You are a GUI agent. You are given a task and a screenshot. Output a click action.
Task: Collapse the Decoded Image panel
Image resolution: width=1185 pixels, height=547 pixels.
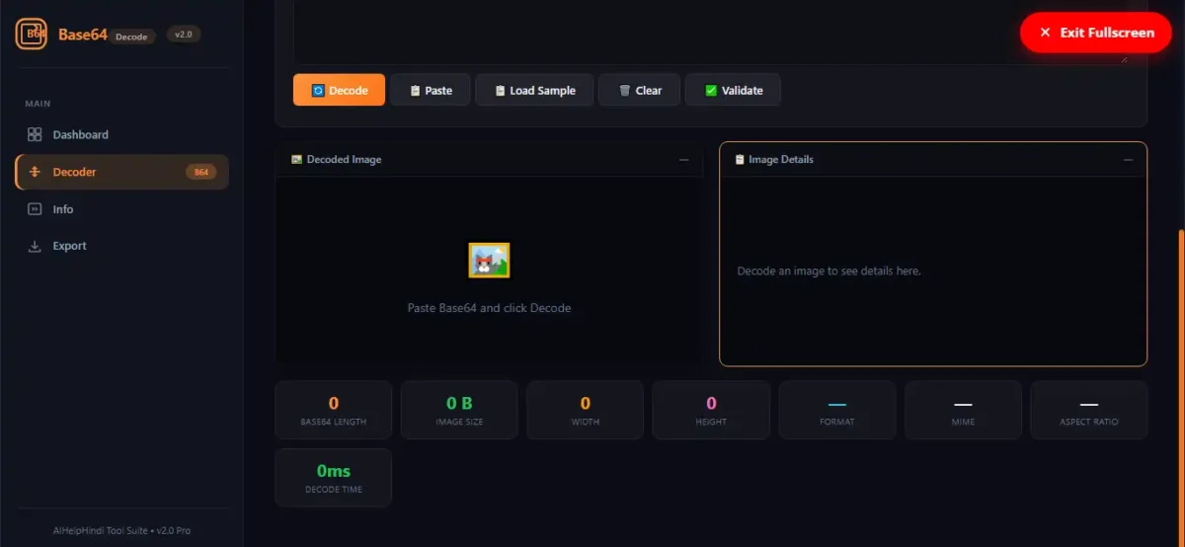pos(683,159)
